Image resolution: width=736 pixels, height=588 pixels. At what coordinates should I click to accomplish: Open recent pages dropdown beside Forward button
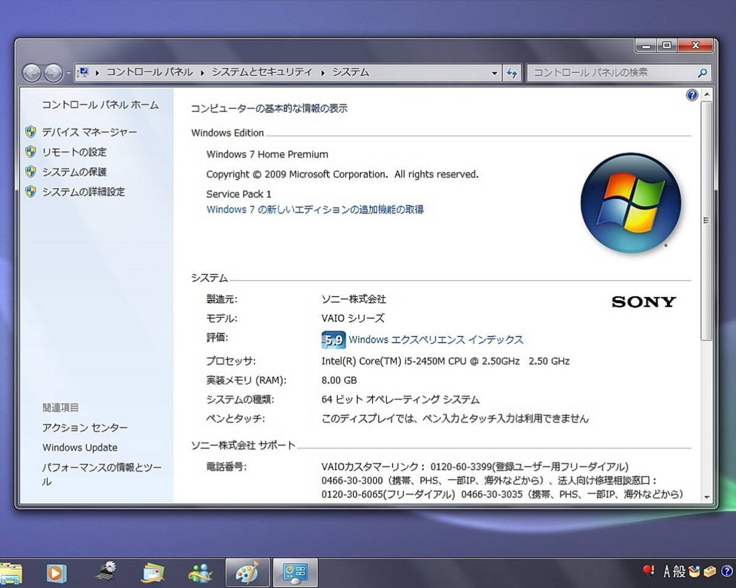(x=67, y=73)
